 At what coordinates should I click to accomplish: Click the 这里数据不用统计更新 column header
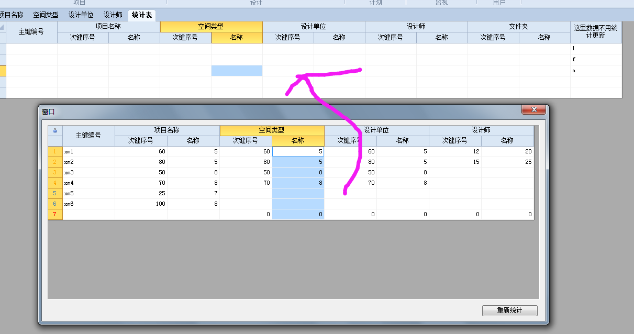tap(596, 31)
